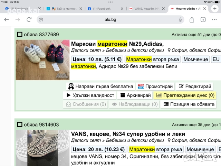Go back with the browser back arrow
The height and width of the screenshot is (166, 221).
coord(7,19)
